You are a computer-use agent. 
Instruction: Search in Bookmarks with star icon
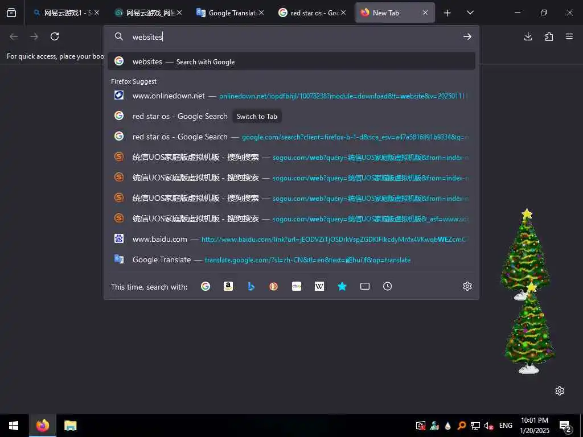pos(342,286)
